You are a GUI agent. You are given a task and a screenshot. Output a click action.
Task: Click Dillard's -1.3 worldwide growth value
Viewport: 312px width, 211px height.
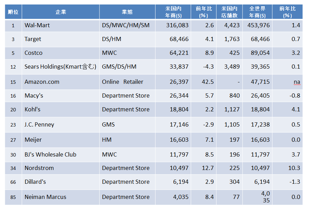point(295,182)
